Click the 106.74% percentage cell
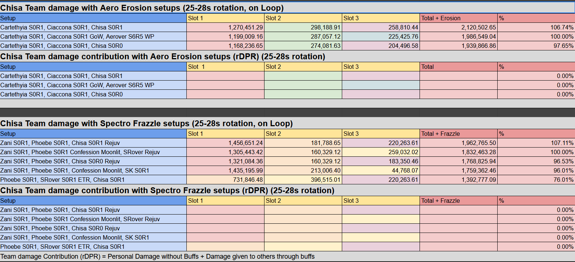 pyautogui.click(x=536, y=27)
